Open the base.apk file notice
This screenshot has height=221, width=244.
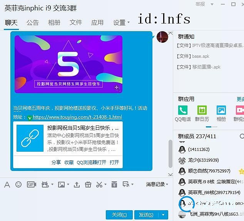coord(193,56)
